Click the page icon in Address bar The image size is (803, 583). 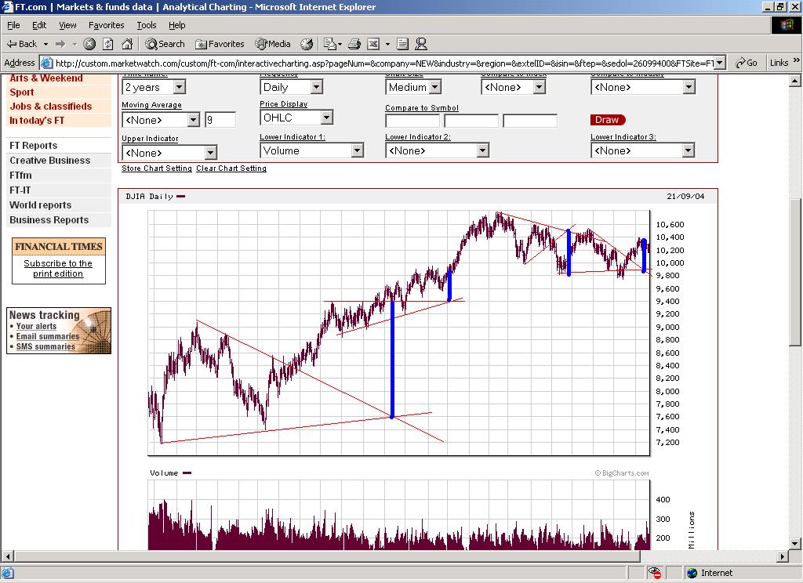(46, 63)
